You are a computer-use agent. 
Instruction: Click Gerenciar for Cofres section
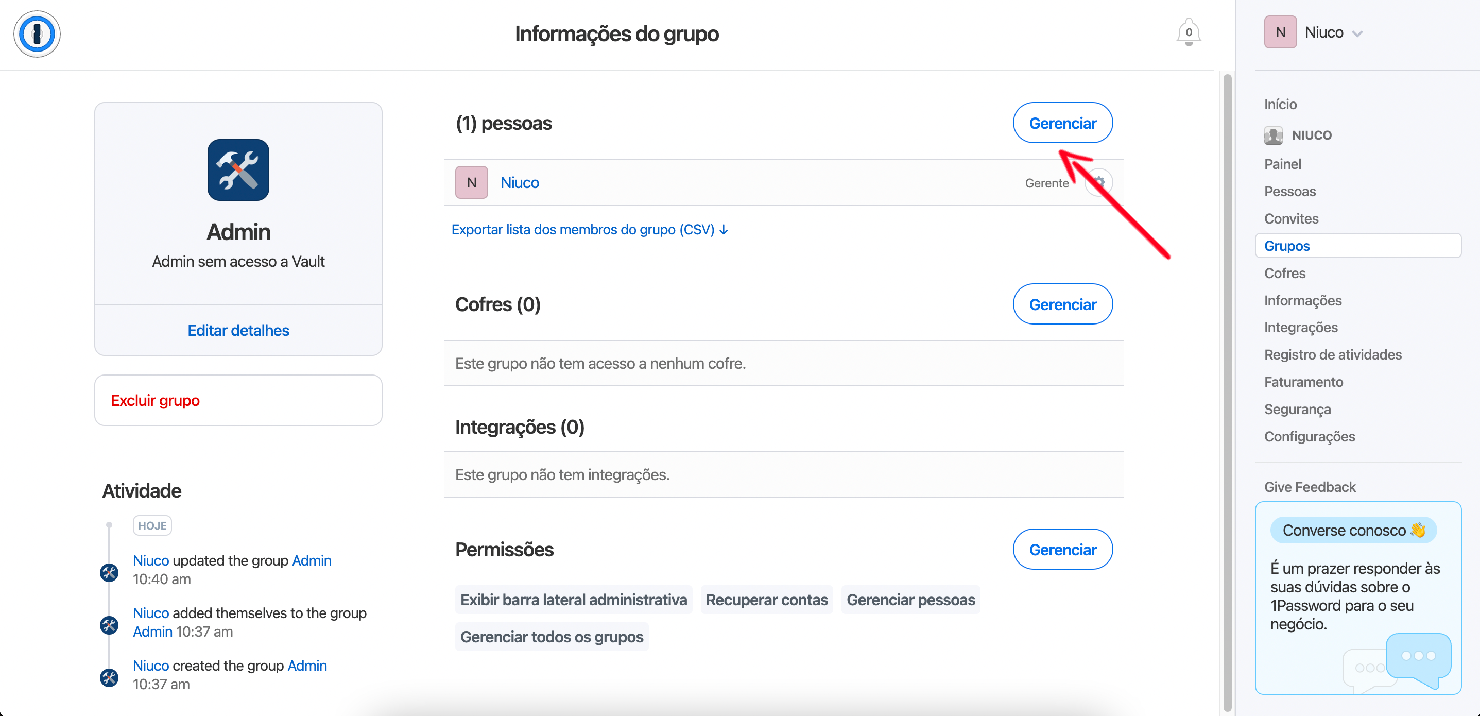coord(1062,304)
